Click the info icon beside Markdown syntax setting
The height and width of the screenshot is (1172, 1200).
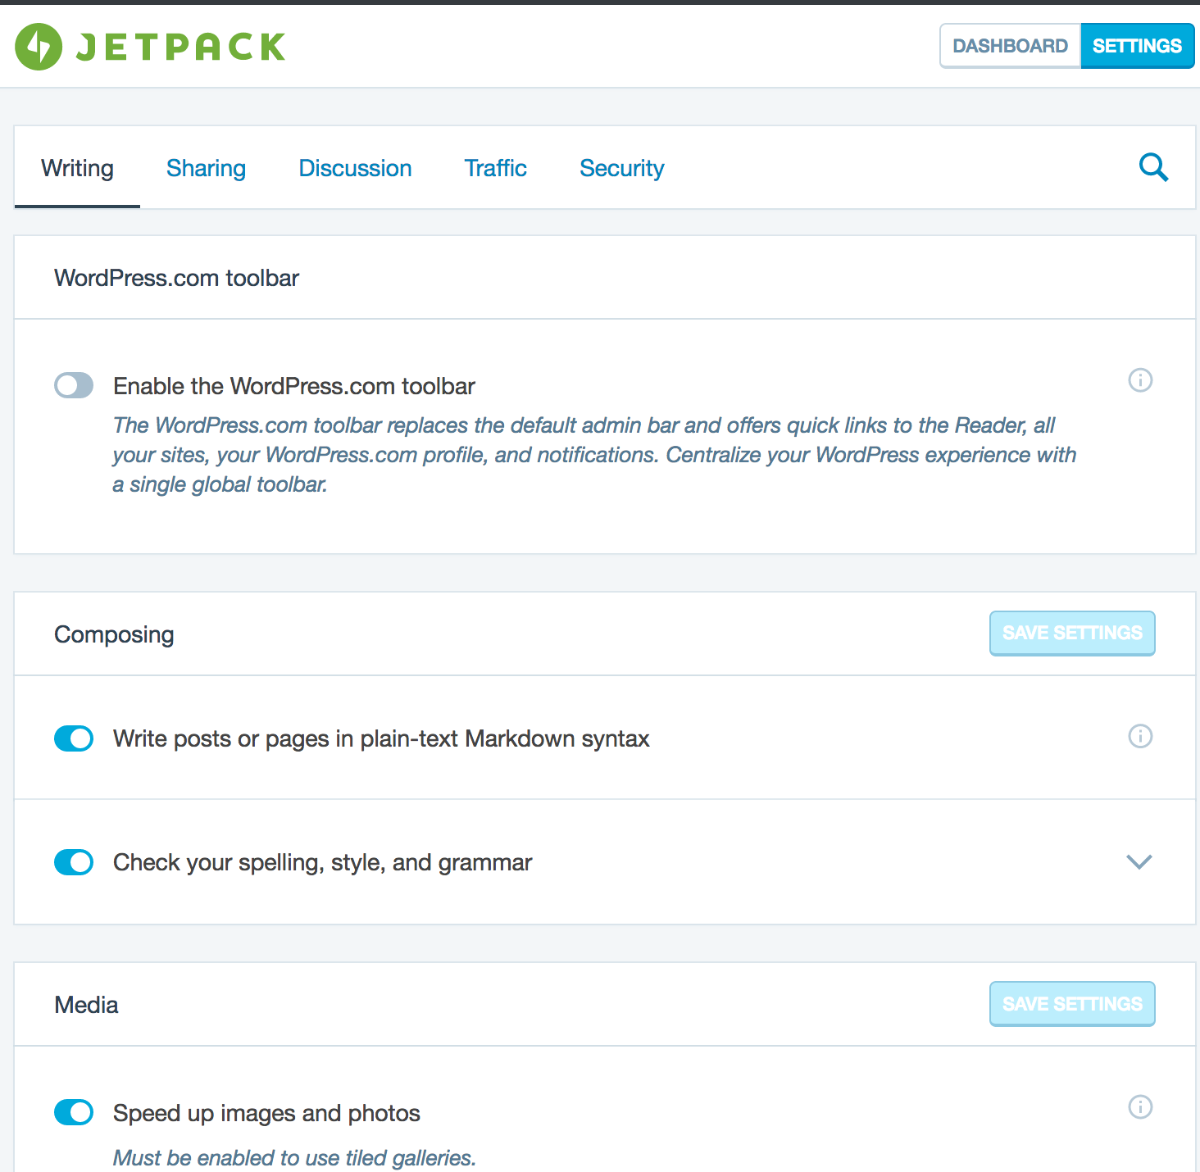point(1140,737)
